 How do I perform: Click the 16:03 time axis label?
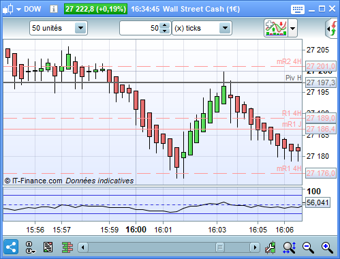pos(217,230)
